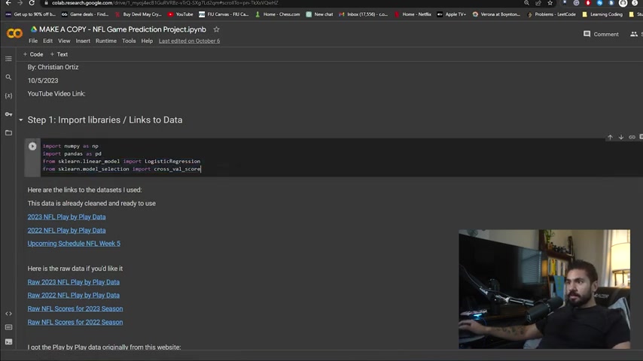The image size is (643, 361).
Task: Open the Tools menu
Action: click(x=129, y=41)
